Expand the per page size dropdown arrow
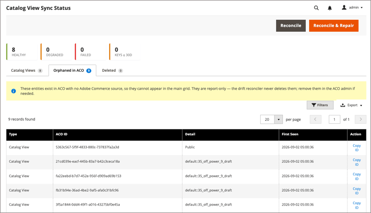Image resolution: width=371 pixels, height=213 pixels. pyautogui.click(x=278, y=119)
